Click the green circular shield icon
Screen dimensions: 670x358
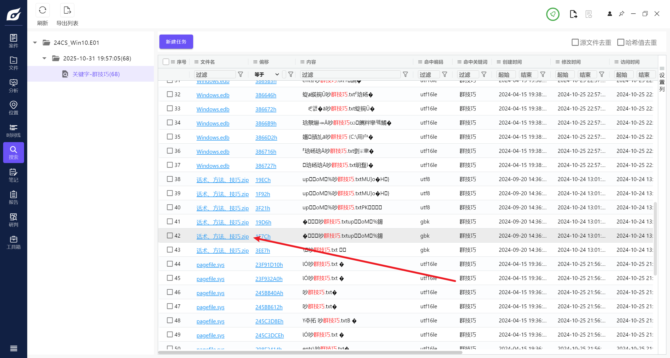click(552, 14)
